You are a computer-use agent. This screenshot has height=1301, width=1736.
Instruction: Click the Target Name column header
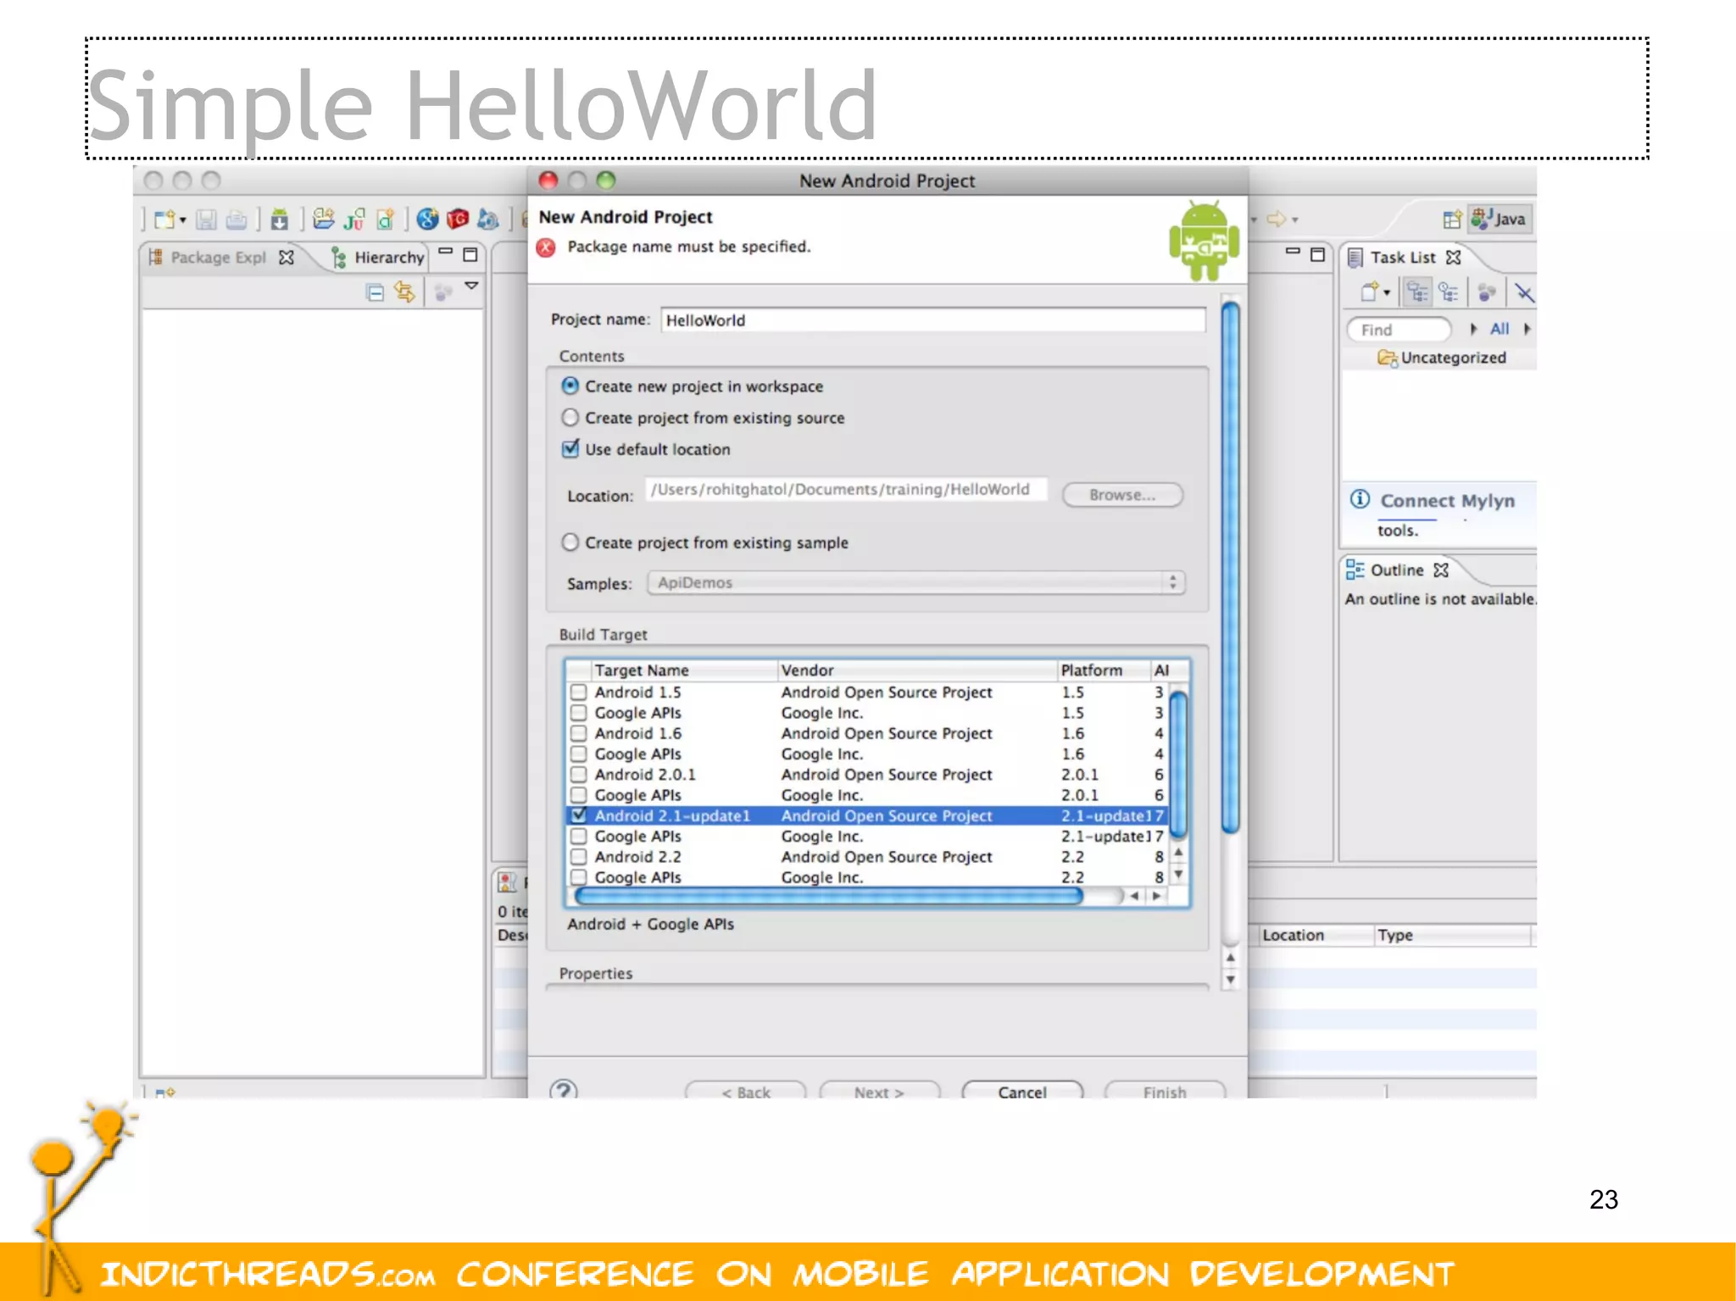click(x=683, y=670)
